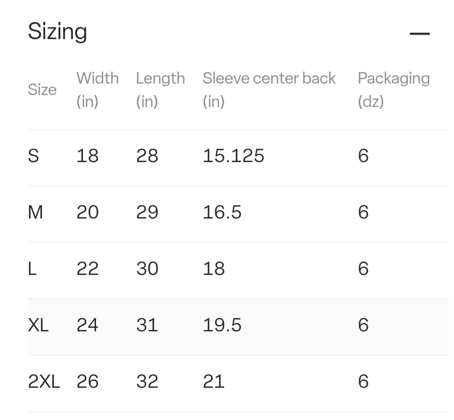Viewport: 454px width, 420px height.
Task: Click the Packaging (dz) column header
Action: click(x=393, y=90)
